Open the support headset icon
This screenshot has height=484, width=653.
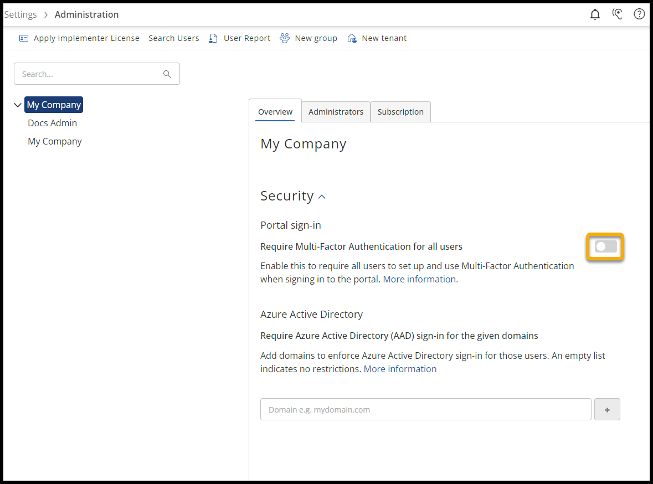click(x=618, y=14)
